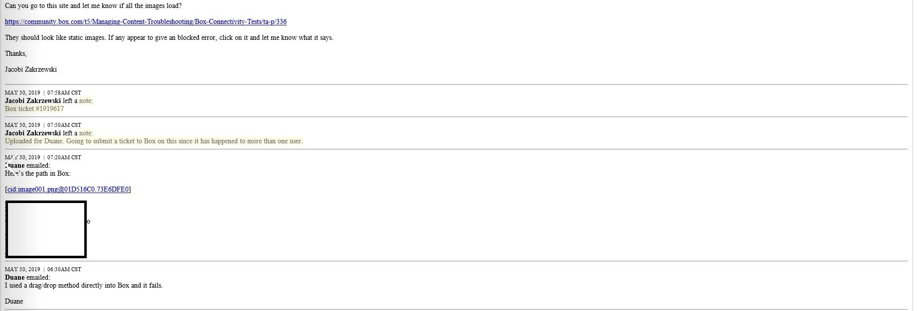This screenshot has width=917, height=311.
Task: Click the 'They should look like static images' line
Action: [169, 38]
